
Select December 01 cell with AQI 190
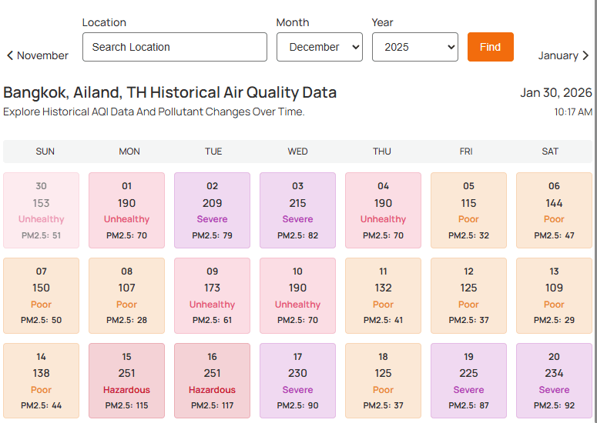point(126,210)
